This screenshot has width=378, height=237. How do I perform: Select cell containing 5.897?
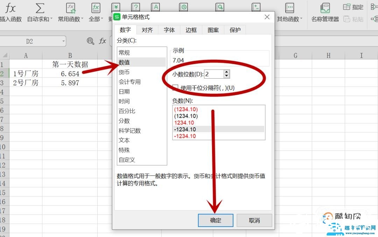[x=70, y=83]
